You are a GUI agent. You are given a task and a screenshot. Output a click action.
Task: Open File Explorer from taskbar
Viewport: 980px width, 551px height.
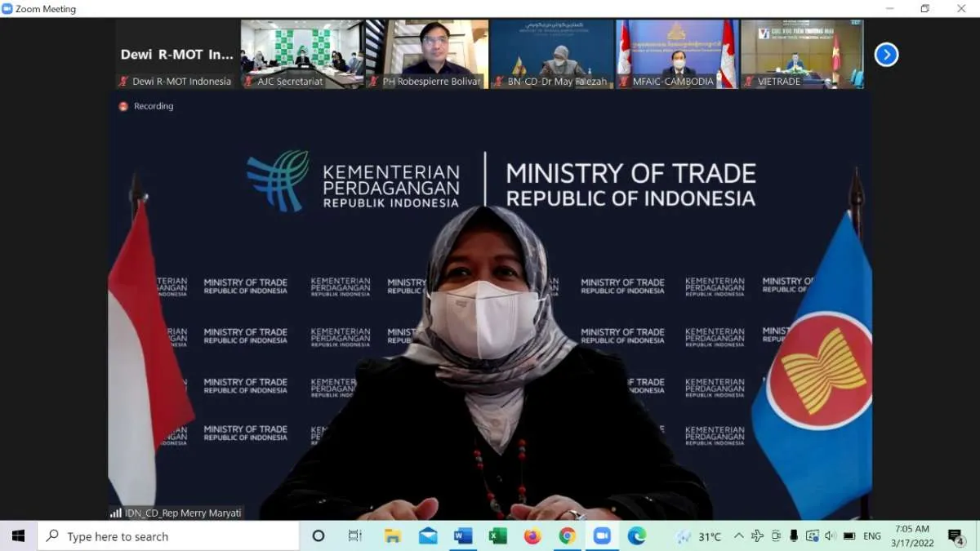pyautogui.click(x=393, y=536)
